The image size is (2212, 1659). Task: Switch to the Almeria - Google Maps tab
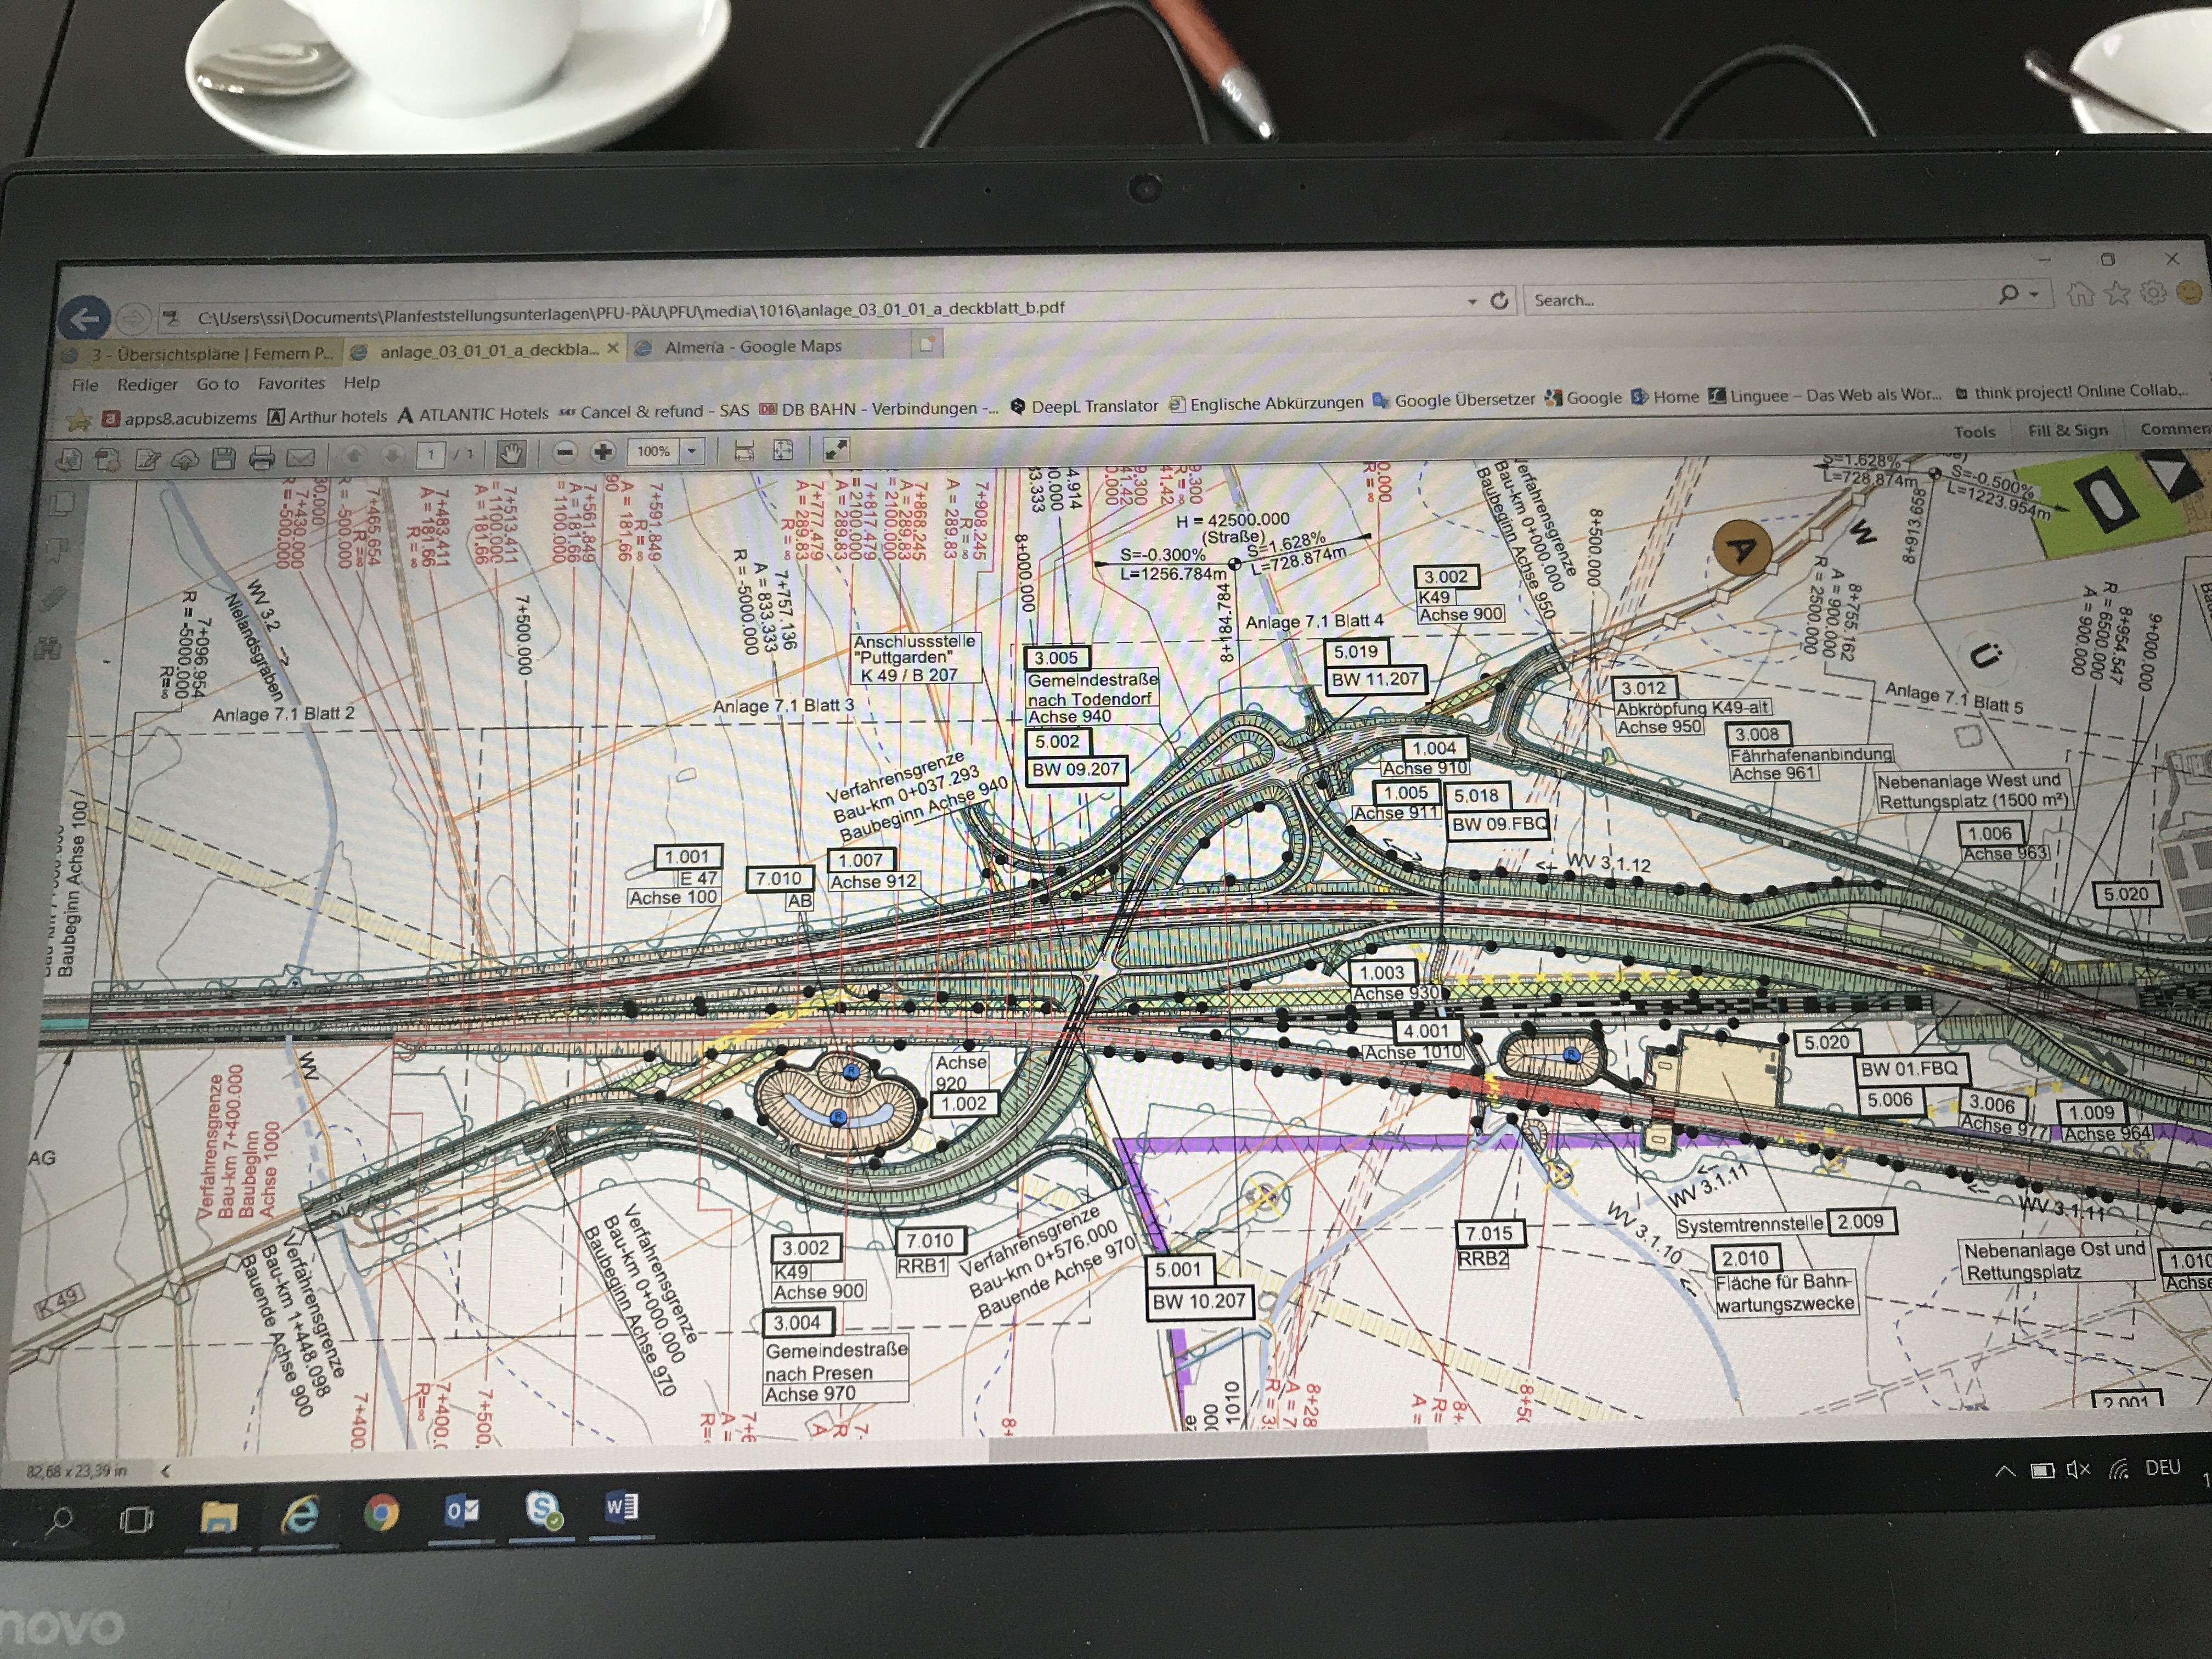click(754, 347)
